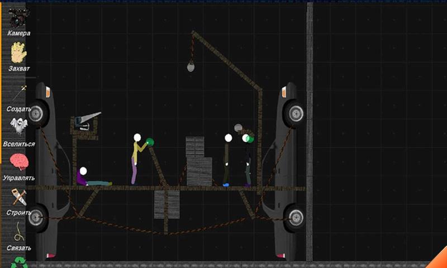Click the hanging lamp bulb on the crane
The width and height of the screenshot is (447, 268).
[191, 67]
